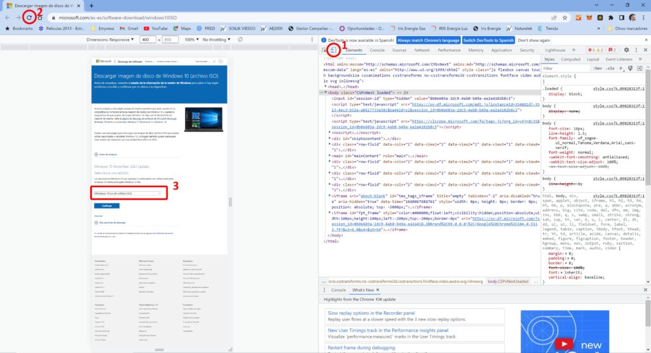Expand the main mainContent element
The width and height of the screenshot is (651, 353).
[x=330, y=156]
